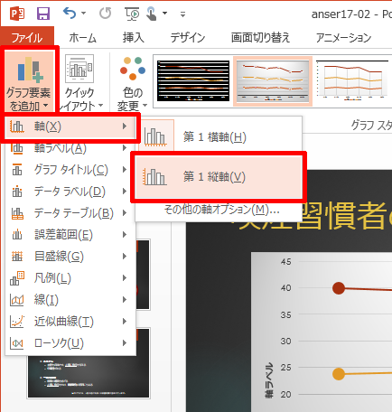Apply the white gridded chart style thumbnail
This screenshot has height=412, width=392.
(352, 80)
